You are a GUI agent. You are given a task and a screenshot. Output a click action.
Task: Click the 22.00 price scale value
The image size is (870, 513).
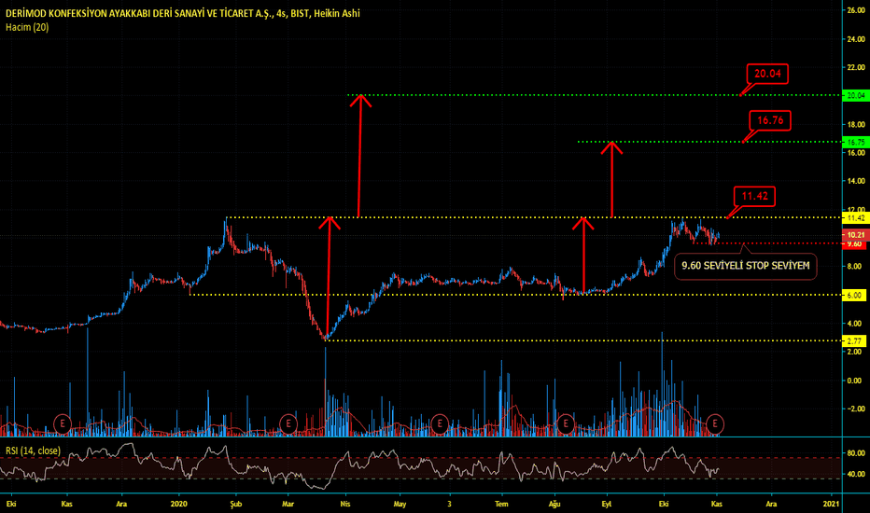pyautogui.click(x=856, y=67)
